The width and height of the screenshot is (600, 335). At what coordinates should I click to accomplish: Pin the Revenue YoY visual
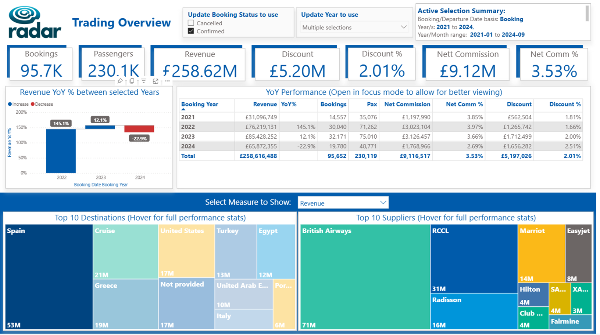pos(120,81)
